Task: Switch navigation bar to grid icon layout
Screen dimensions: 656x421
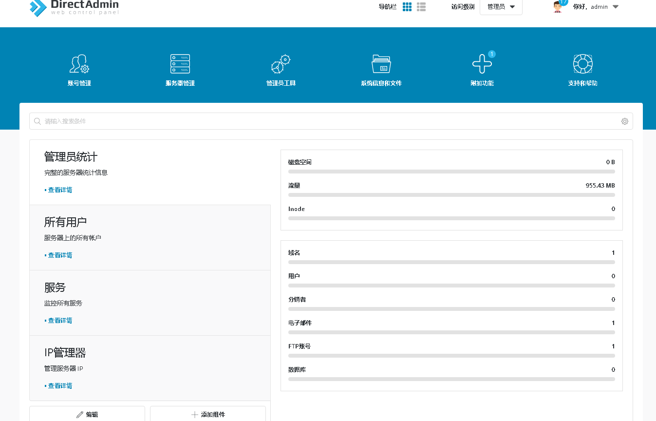Action: [x=407, y=7]
